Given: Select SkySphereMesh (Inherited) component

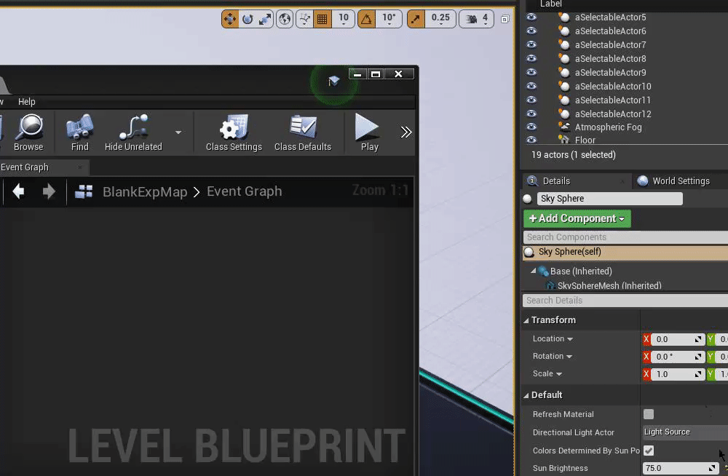Looking at the screenshot, I should pyautogui.click(x=609, y=285).
